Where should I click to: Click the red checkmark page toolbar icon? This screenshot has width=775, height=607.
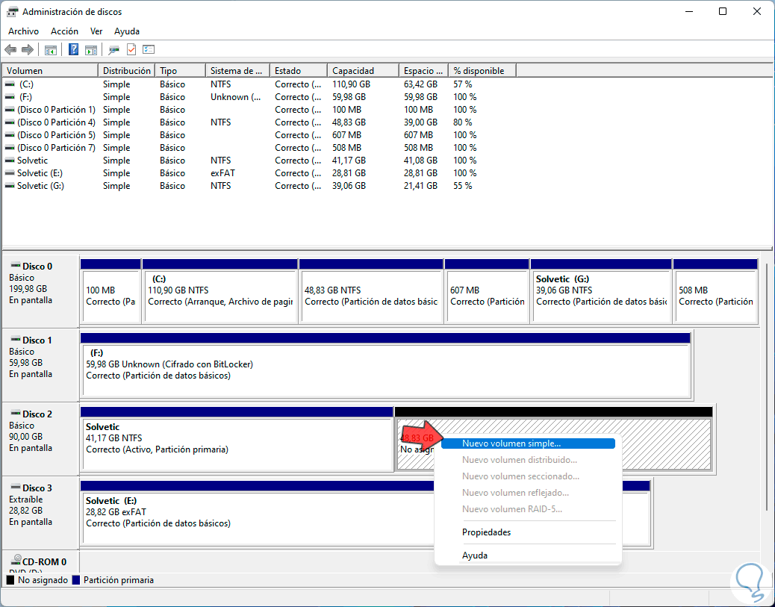pos(131,50)
